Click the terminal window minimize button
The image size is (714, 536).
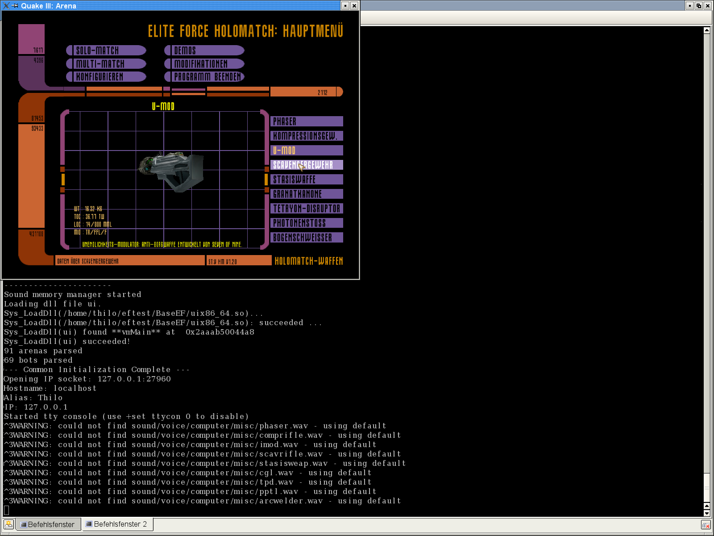point(690,6)
